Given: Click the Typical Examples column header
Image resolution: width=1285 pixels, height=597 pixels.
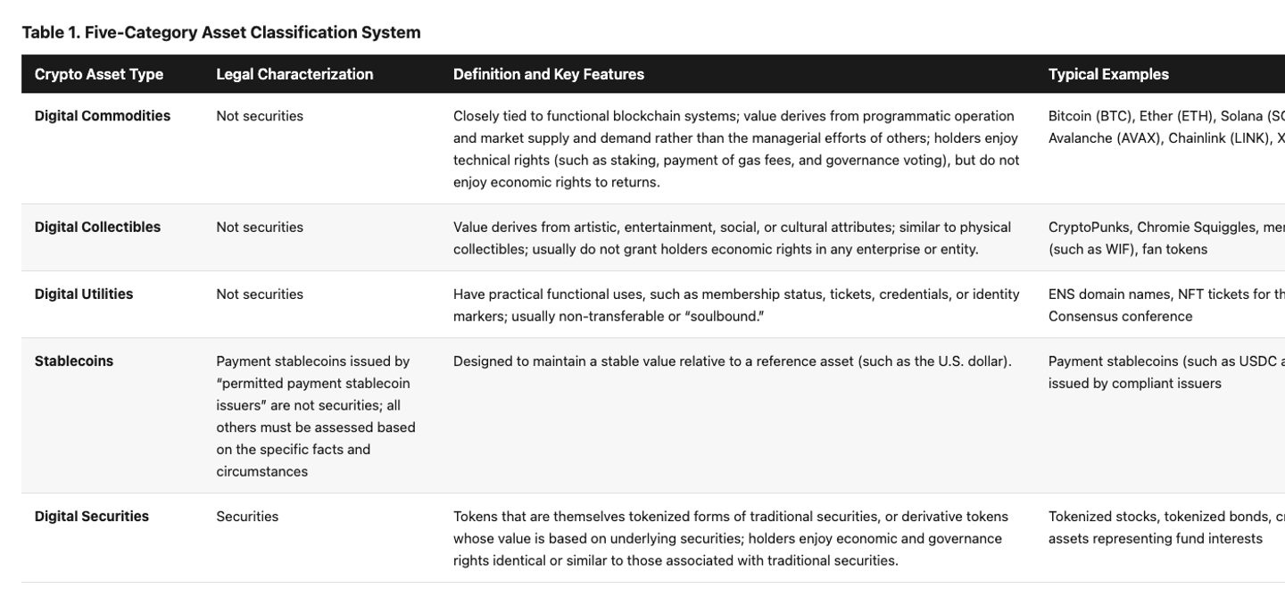Looking at the screenshot, I should [1108, 74].
